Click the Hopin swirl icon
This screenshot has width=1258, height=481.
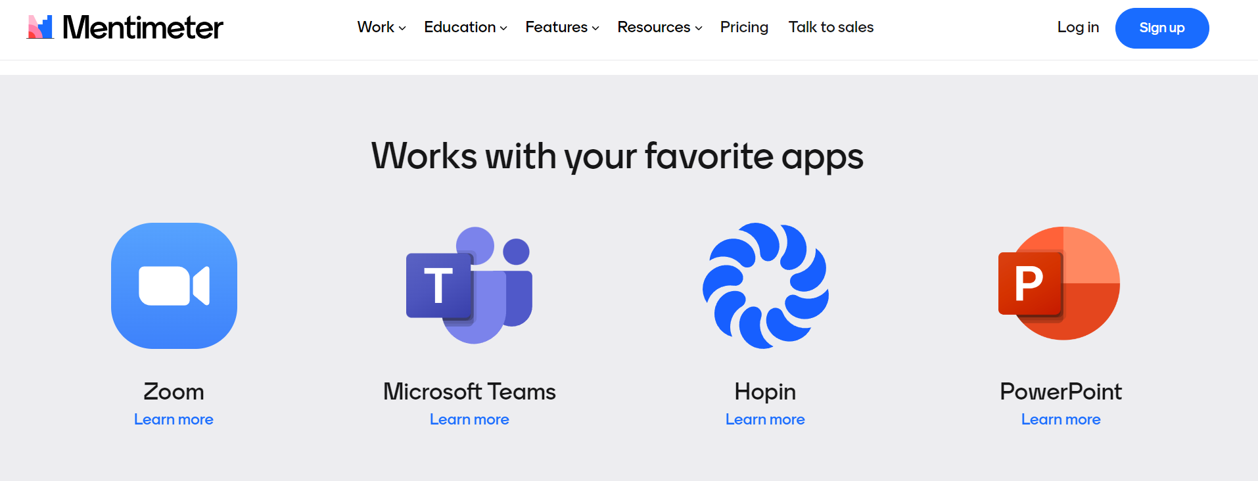[x=765, y=286]
